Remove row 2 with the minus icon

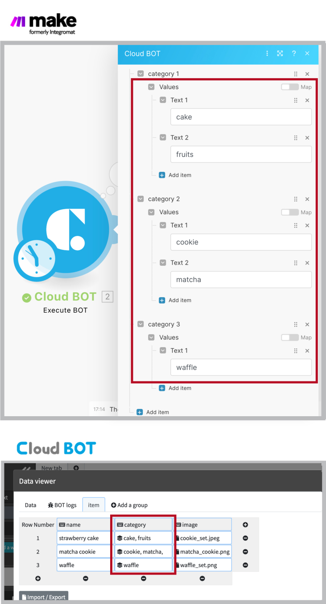[x=245, y=552]
